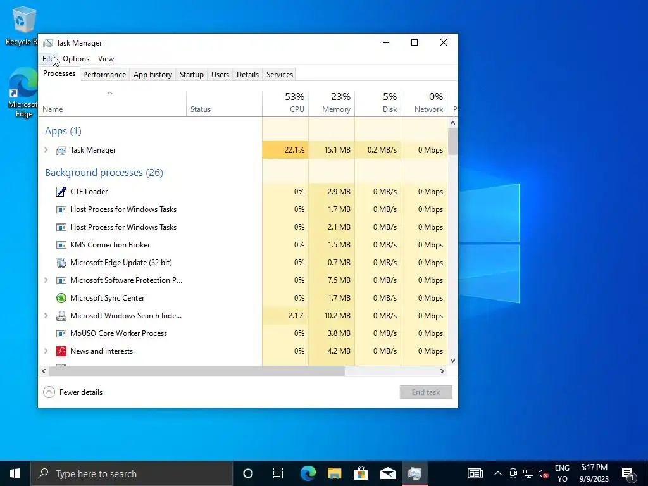
Task: Click the muted volume icon in tray
Action: click(x=543, y=473)
